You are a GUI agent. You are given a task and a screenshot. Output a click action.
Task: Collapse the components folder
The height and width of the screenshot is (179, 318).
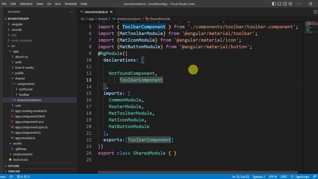[26, 84]
